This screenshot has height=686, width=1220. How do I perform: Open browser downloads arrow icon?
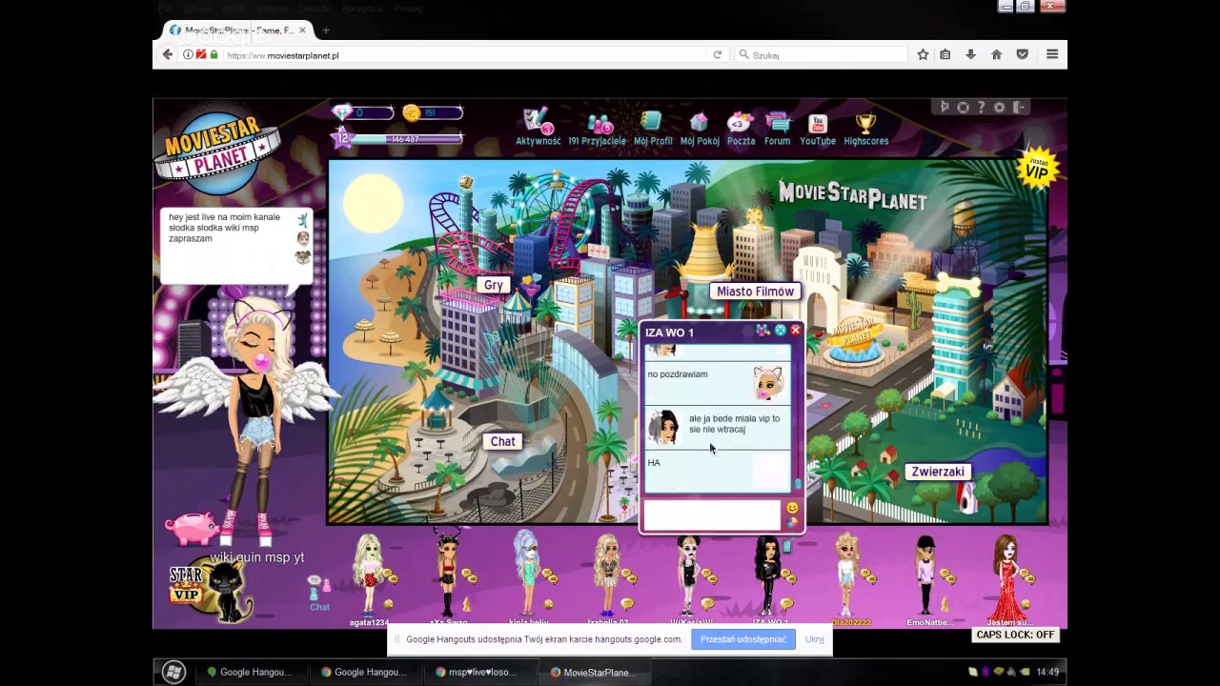coord(970,55)
